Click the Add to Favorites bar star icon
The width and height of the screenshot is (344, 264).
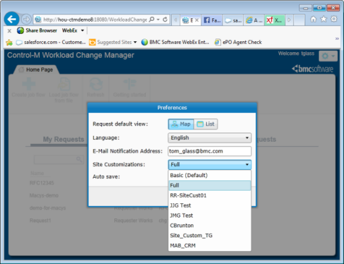(9, 42)
